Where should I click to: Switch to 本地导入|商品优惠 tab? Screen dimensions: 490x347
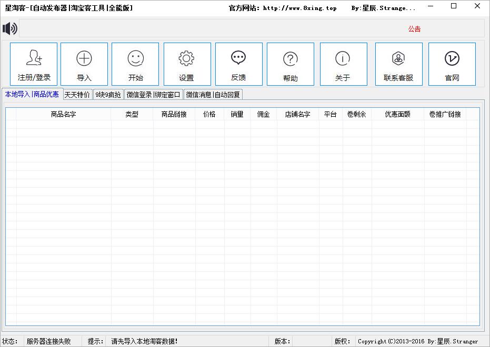point(32,94)
